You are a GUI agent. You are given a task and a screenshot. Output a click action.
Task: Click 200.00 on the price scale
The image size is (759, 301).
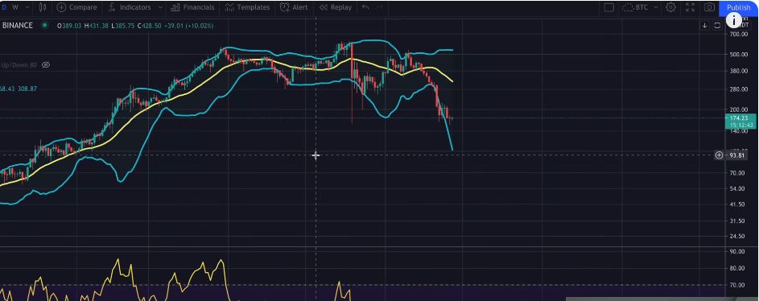[739, 109]
